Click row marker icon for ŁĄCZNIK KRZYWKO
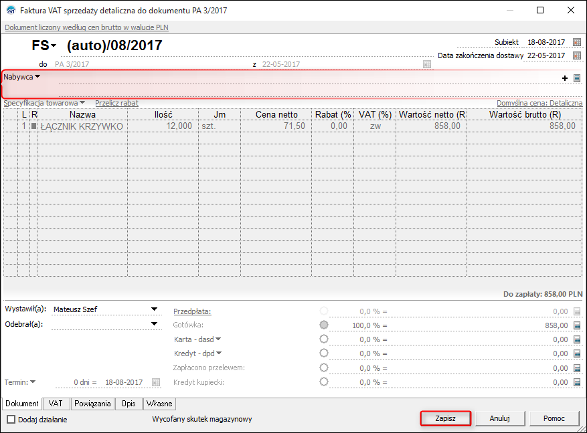Viewport: 587px width, 433px height. 33,126
